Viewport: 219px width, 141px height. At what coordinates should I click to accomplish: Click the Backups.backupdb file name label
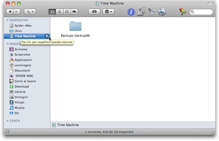point(75,36)
